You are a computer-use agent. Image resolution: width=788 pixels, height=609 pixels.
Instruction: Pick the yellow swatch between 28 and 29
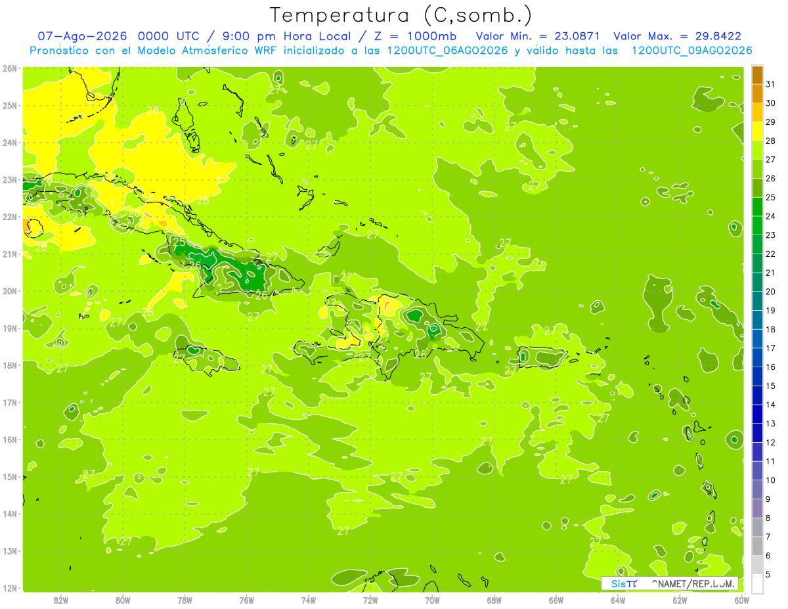tap(757, 131)
